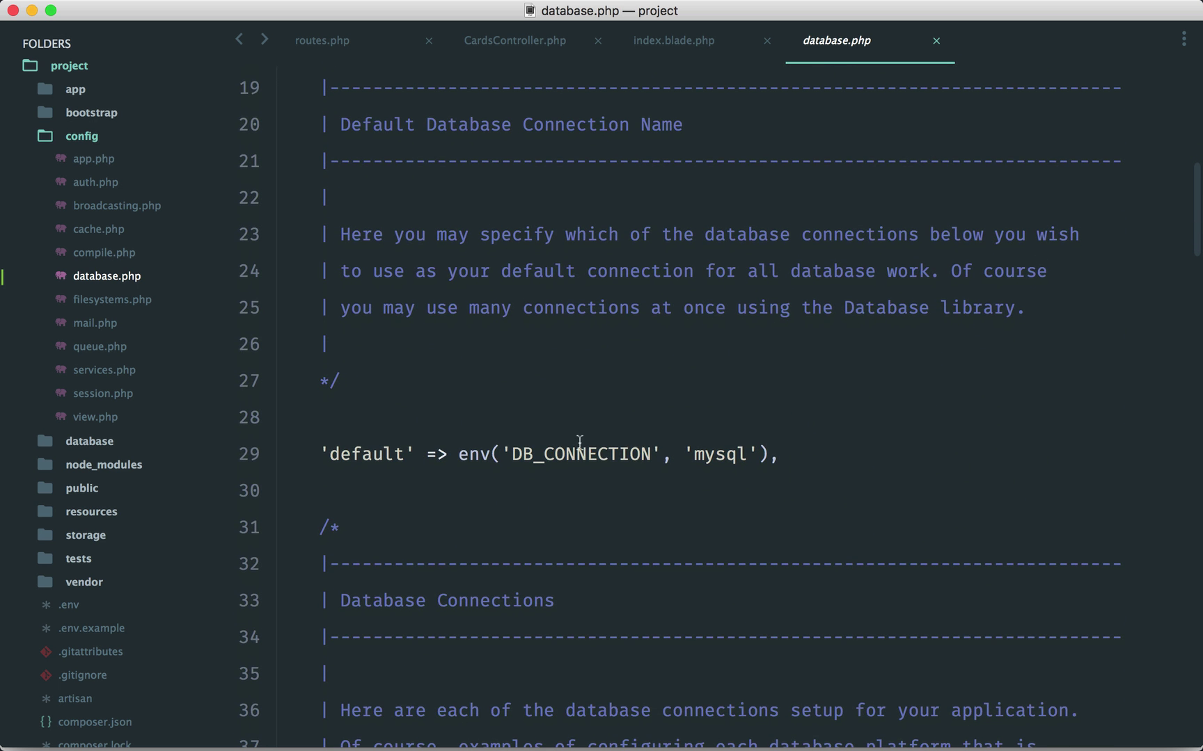The height and width of the screenshot is (751, 1203).
Task: Open app.php in the config folder
Action: (x=94, y=159)
